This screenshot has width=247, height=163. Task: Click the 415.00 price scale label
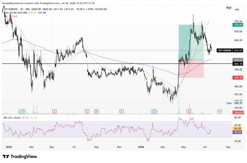point(238,108)
